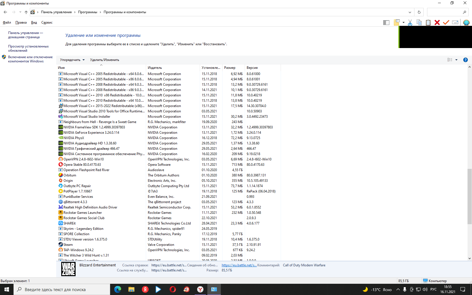Select qBittorrent 4.3.3 entry
The height and width of the screenshot is (295, 472).
[75, 202]
